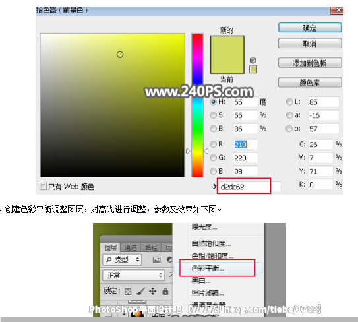
Task: Click the R value field 210
Action: tap(245, 145)
